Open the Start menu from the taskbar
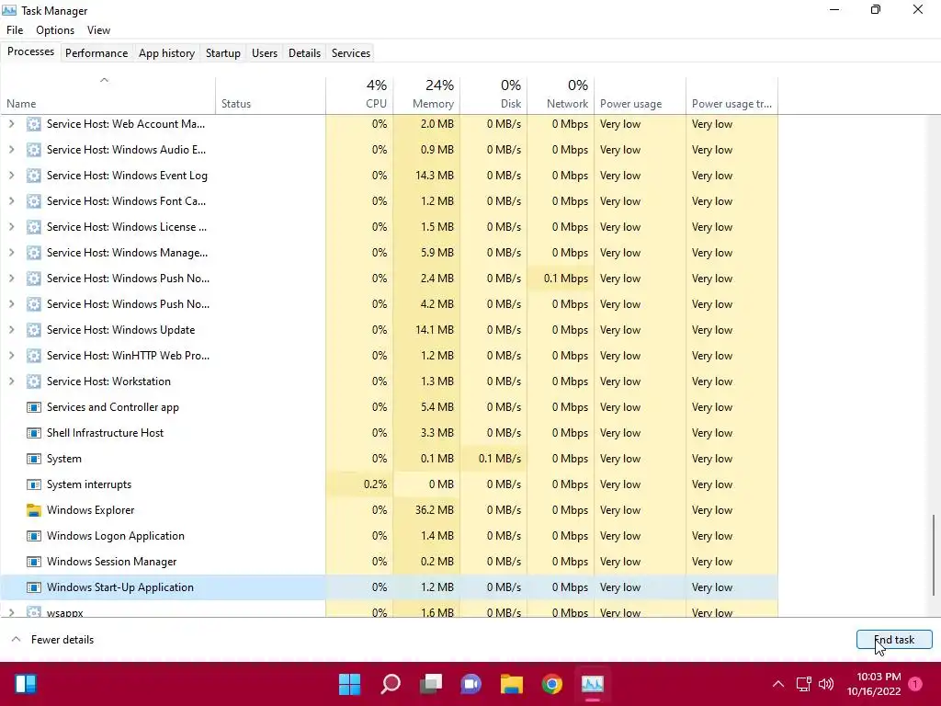The height and width of the screenshot is (706, 941). (349, 684)
